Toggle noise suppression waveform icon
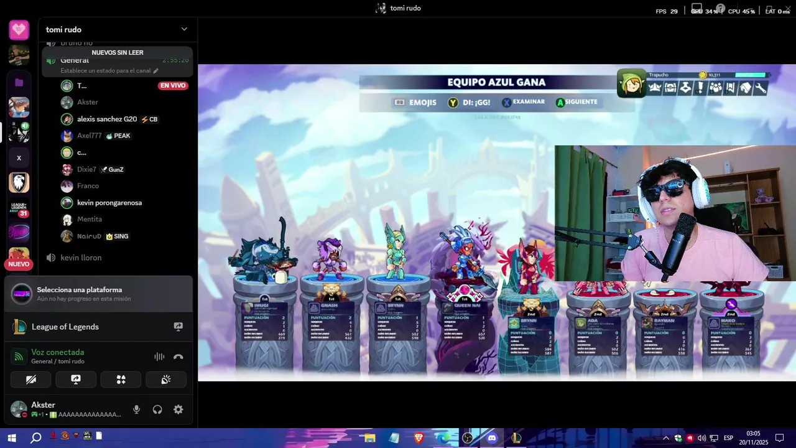The image size is (796, 448). pos(159,357)
